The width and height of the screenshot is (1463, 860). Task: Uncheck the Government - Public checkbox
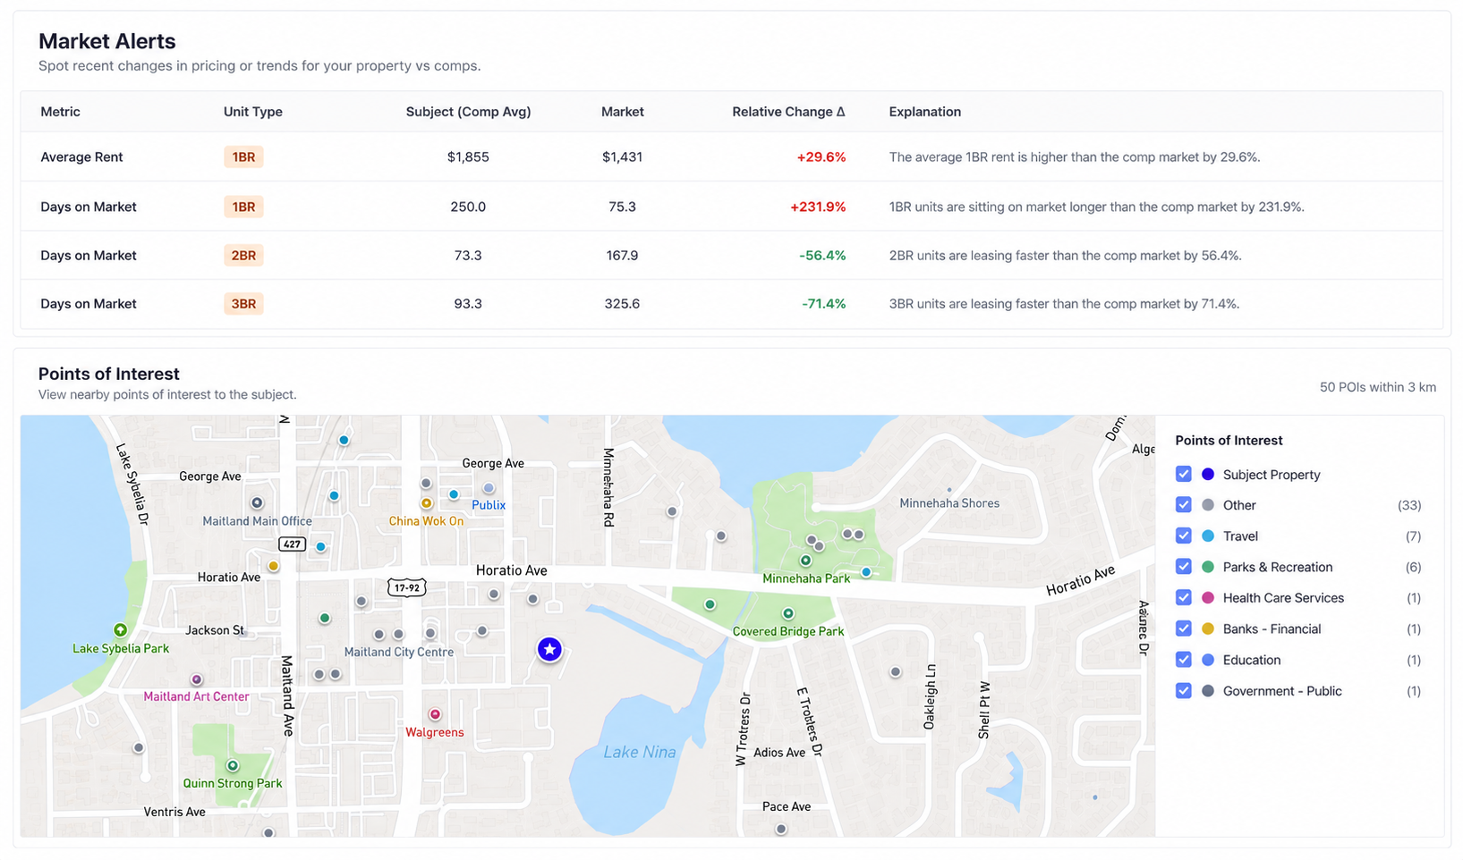pos(1184,690)
